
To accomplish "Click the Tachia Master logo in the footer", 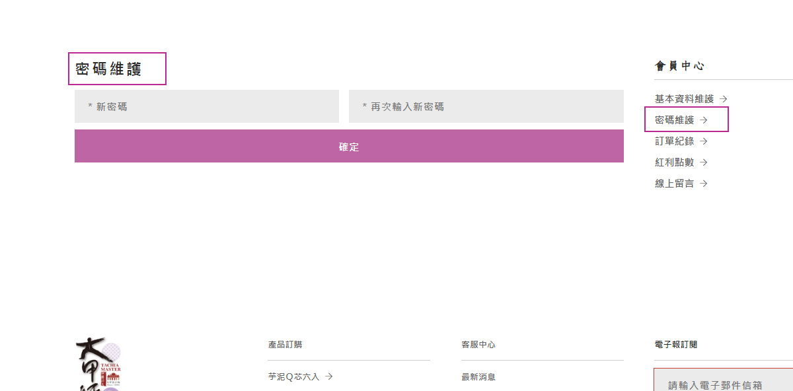I will click(98, 364).
